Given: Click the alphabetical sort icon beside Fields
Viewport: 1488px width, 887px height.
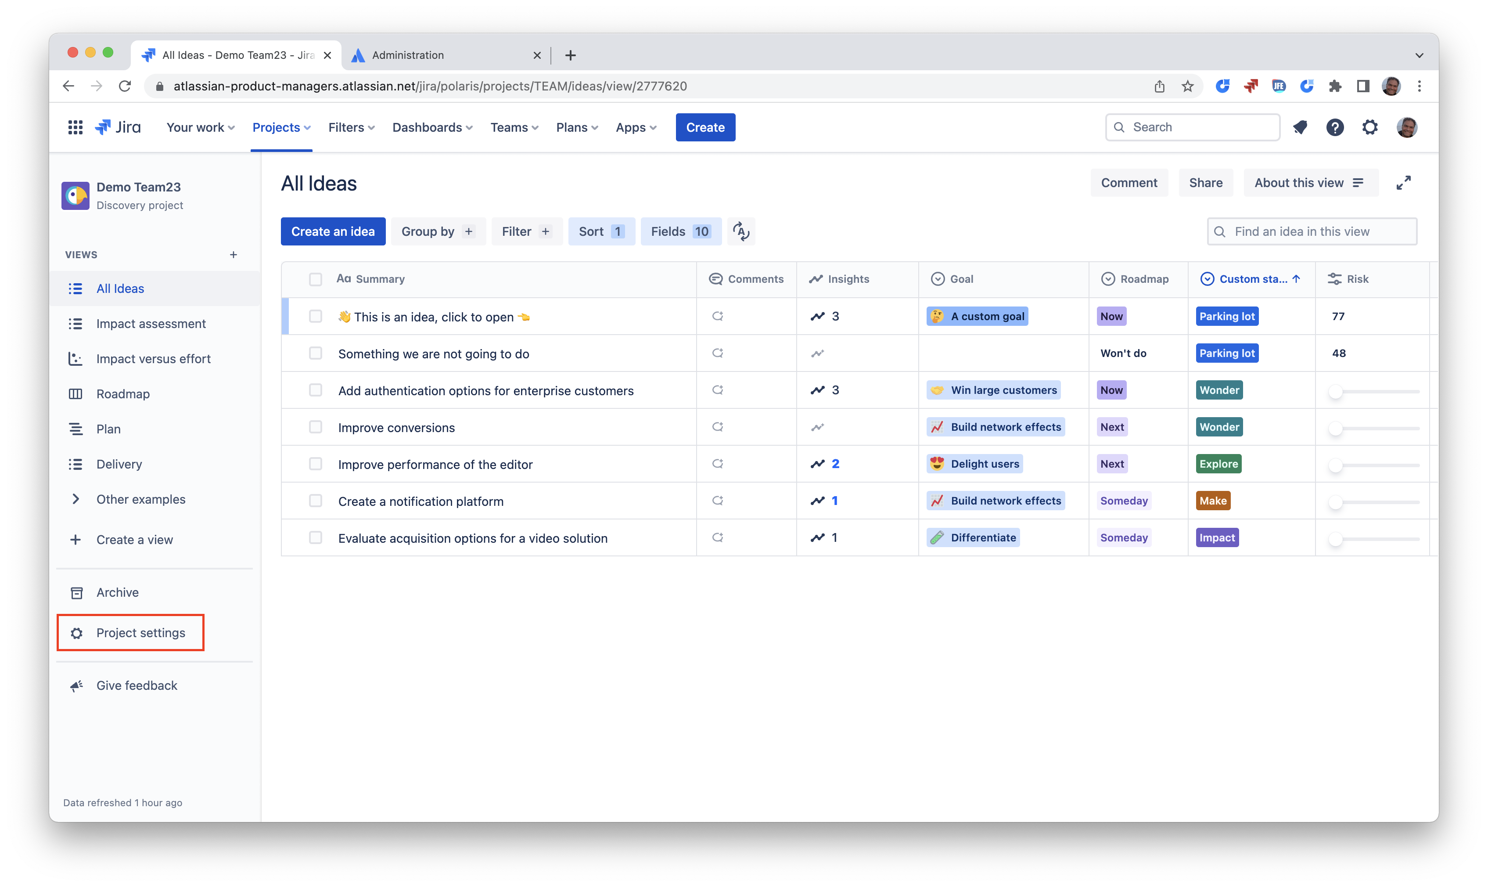Looking at the screenshot, I should point(741,231).
